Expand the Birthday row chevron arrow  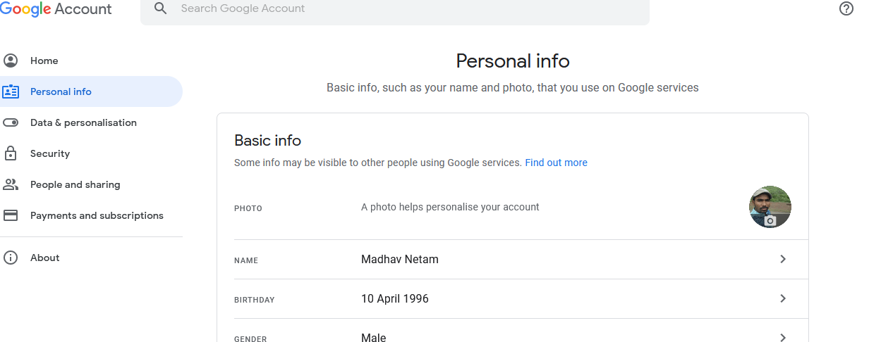pos(782,298)
